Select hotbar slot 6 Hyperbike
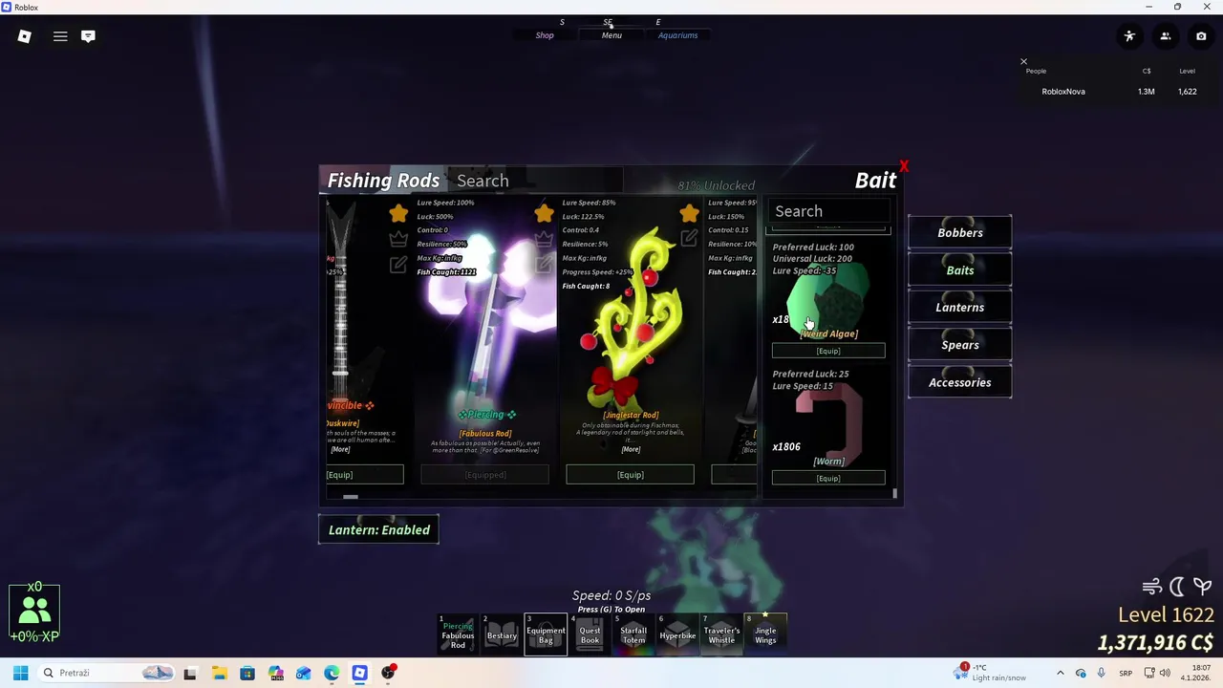The width and height of the screenshot is (1223, 688). tap(677, 634)
